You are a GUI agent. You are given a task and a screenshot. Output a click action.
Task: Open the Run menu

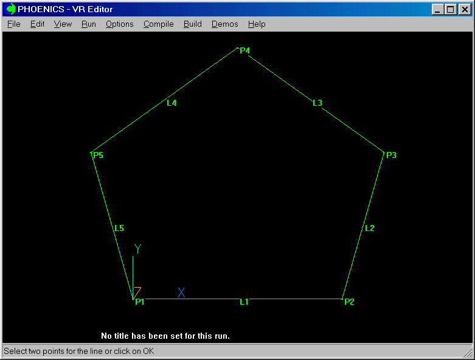coord(88,24)
